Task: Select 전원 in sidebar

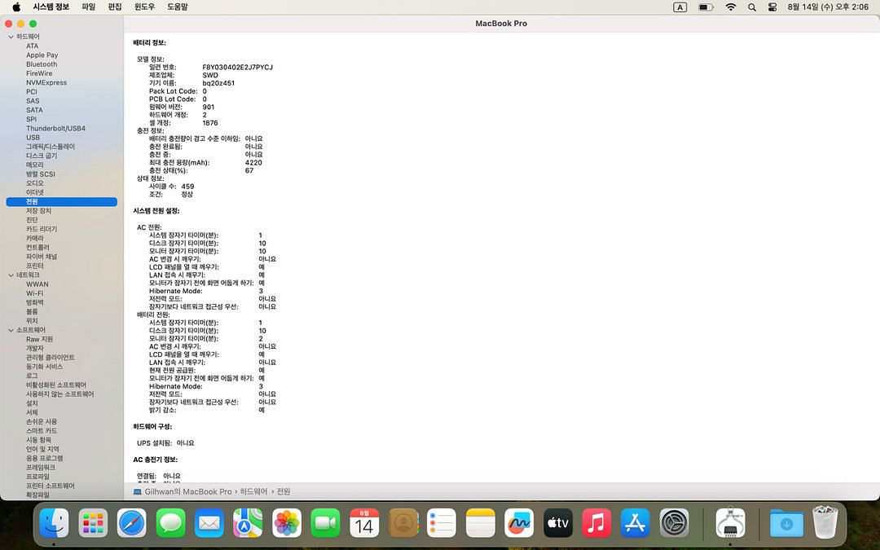Action: (x=62, y=201)
